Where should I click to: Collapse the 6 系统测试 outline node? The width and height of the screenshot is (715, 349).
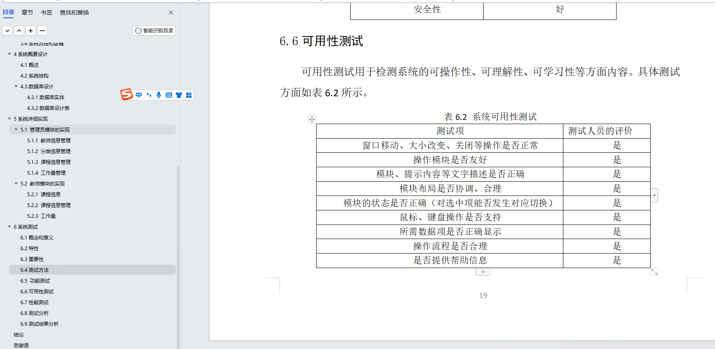click(x=9, y=227)
